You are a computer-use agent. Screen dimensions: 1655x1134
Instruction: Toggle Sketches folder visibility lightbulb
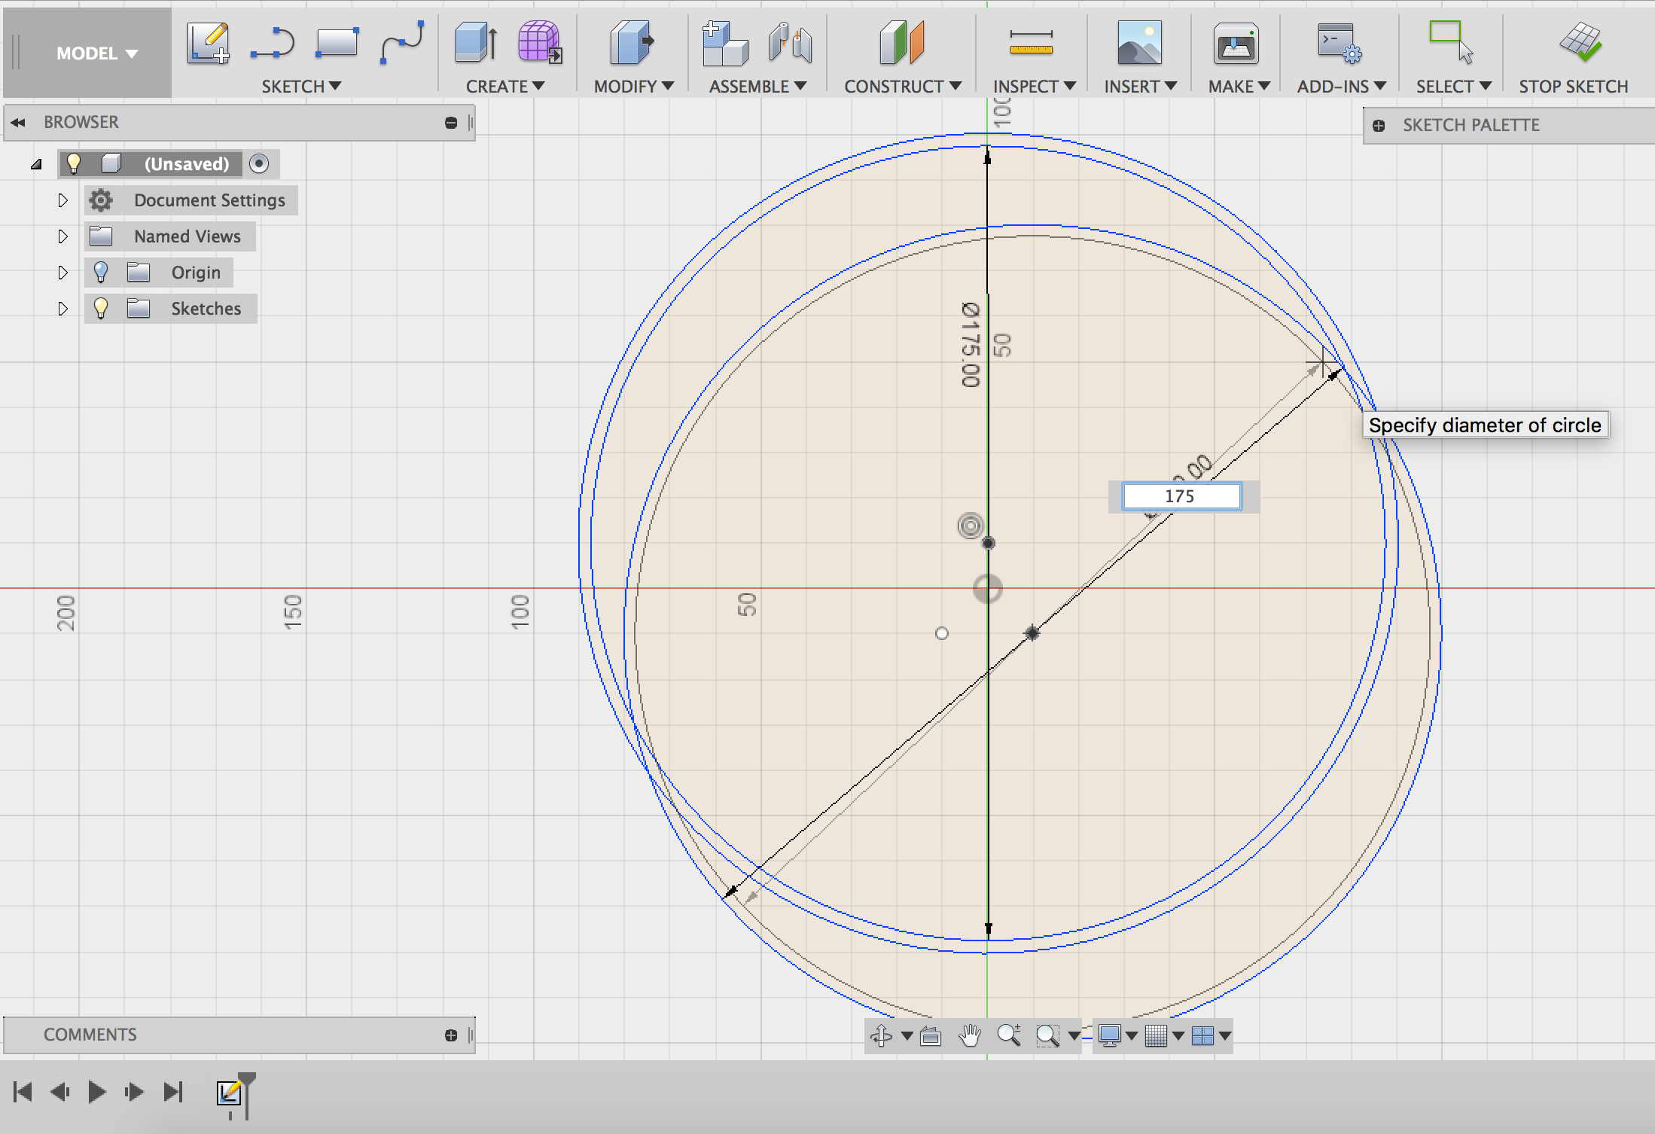pos(101,309)
